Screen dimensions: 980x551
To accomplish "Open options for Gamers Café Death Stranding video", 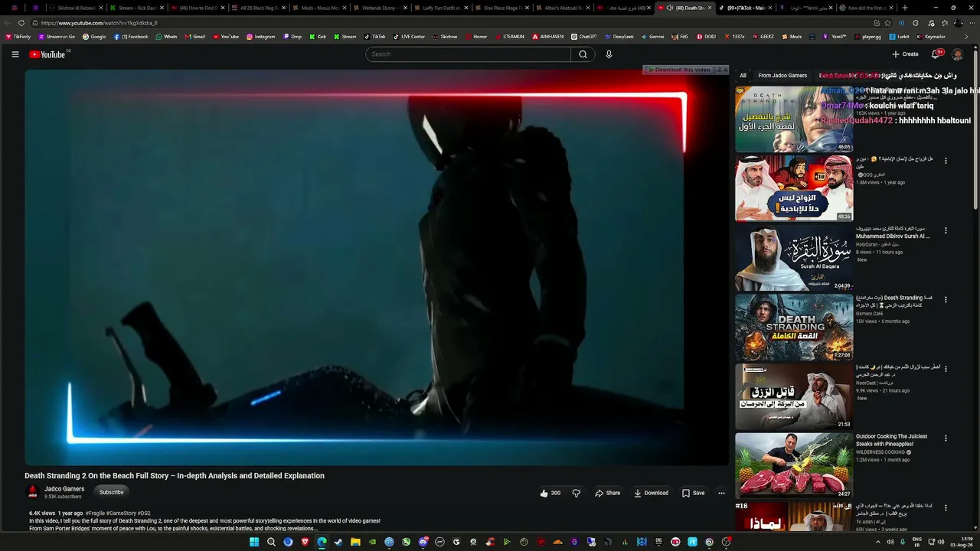I will point(946,299).
